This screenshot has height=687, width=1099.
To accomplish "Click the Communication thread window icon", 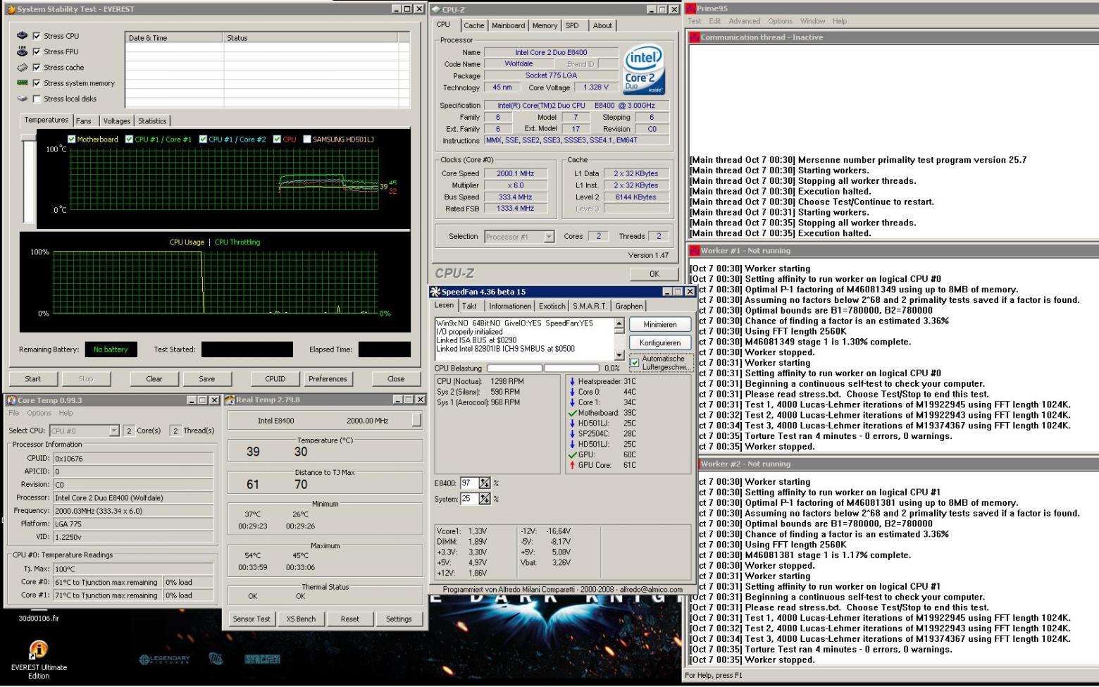I will [695, 37].
